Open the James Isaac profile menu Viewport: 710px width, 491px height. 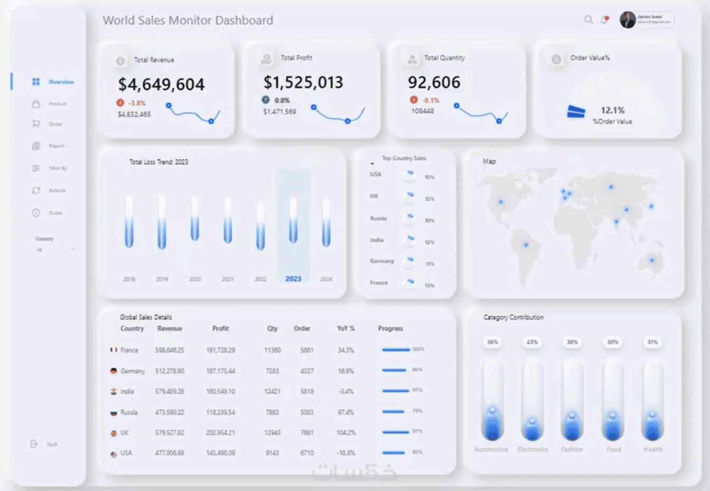(647, 20)
